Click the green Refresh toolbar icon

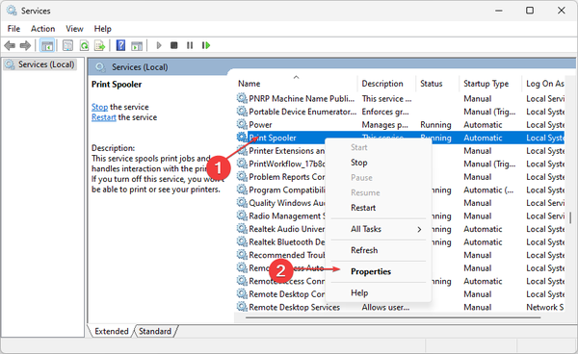(x=84, y=45)
